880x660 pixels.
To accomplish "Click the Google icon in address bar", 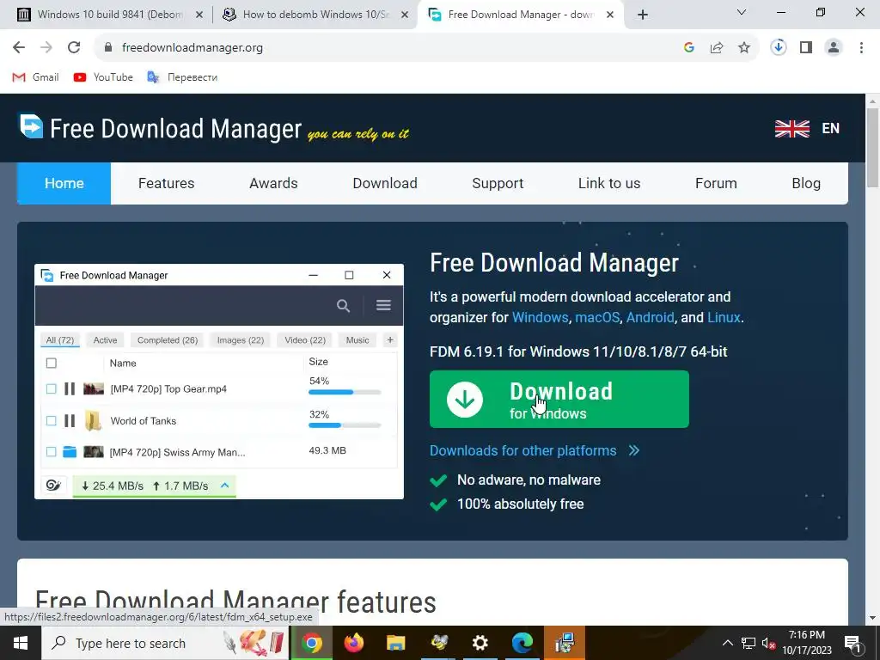I will click(x=689, y=48).
